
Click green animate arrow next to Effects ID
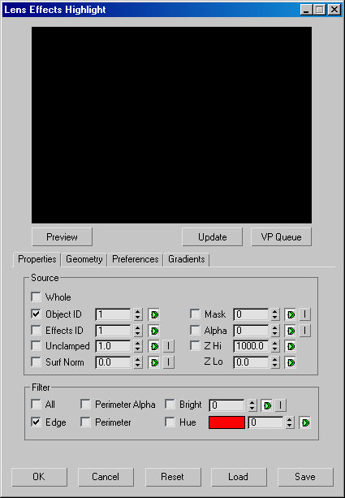[154, 331]
